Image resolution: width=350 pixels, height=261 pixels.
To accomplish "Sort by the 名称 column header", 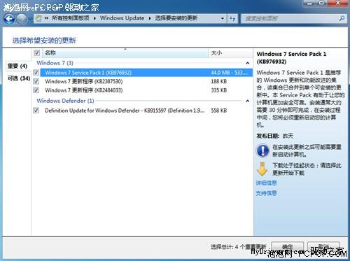I will [x=125, y=52].
